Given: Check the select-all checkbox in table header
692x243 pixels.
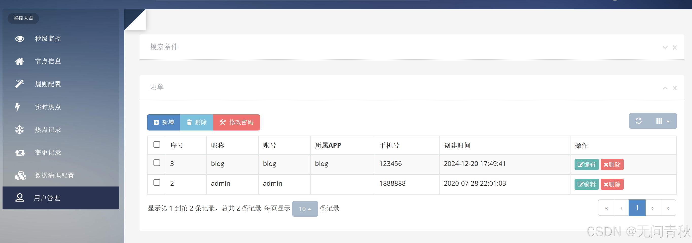Looking at the screenshot, I should (157, 145).
